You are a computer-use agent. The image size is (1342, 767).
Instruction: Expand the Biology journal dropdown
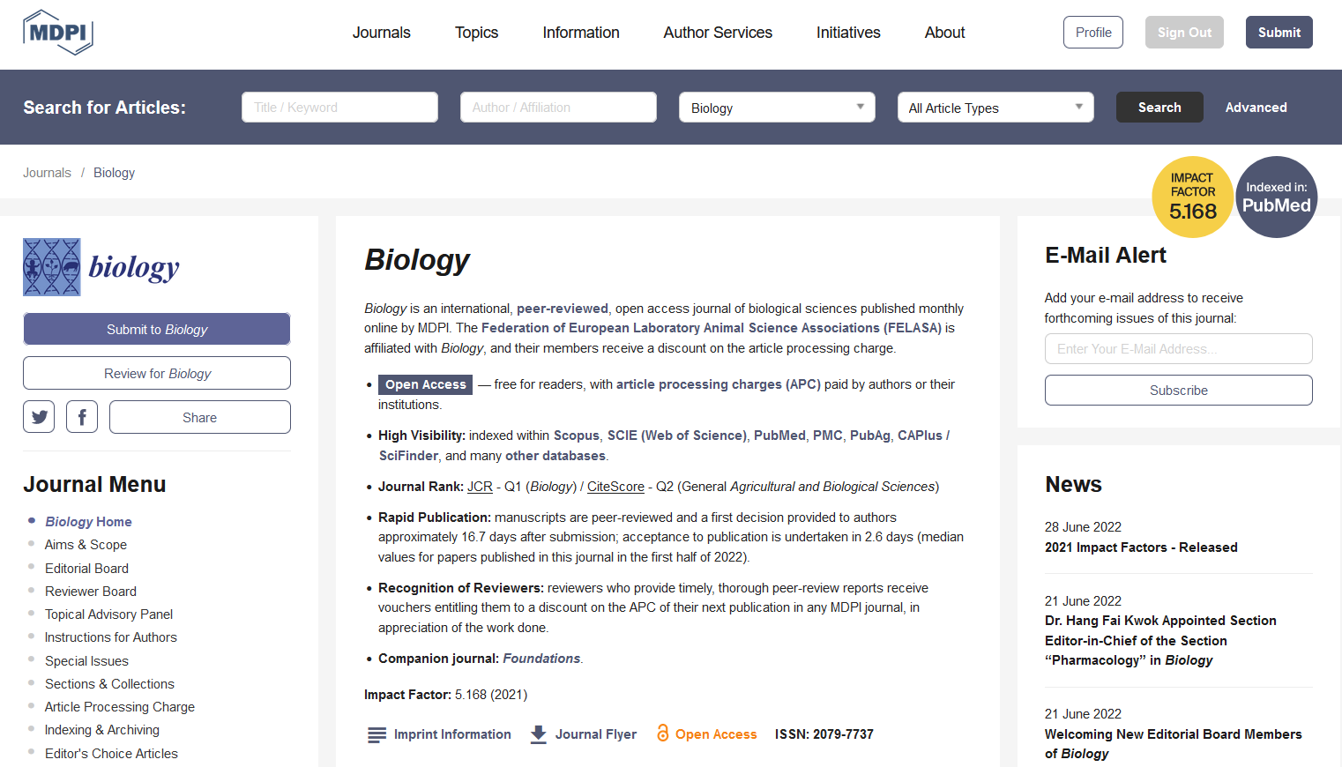(777, 108)
